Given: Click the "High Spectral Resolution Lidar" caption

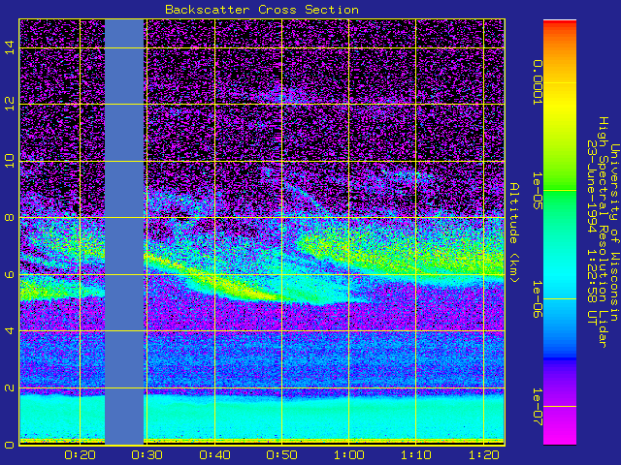Looking at the screenshot, I should click(603, 232).
